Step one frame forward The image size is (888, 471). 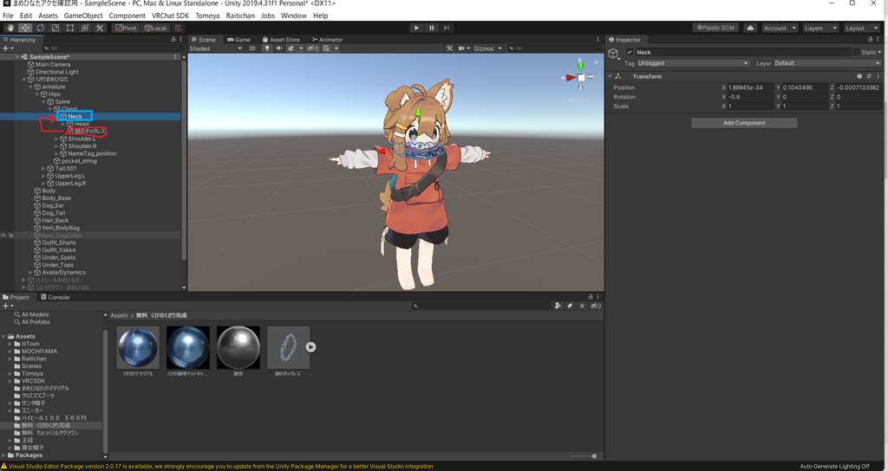click(x=447, y=28)
